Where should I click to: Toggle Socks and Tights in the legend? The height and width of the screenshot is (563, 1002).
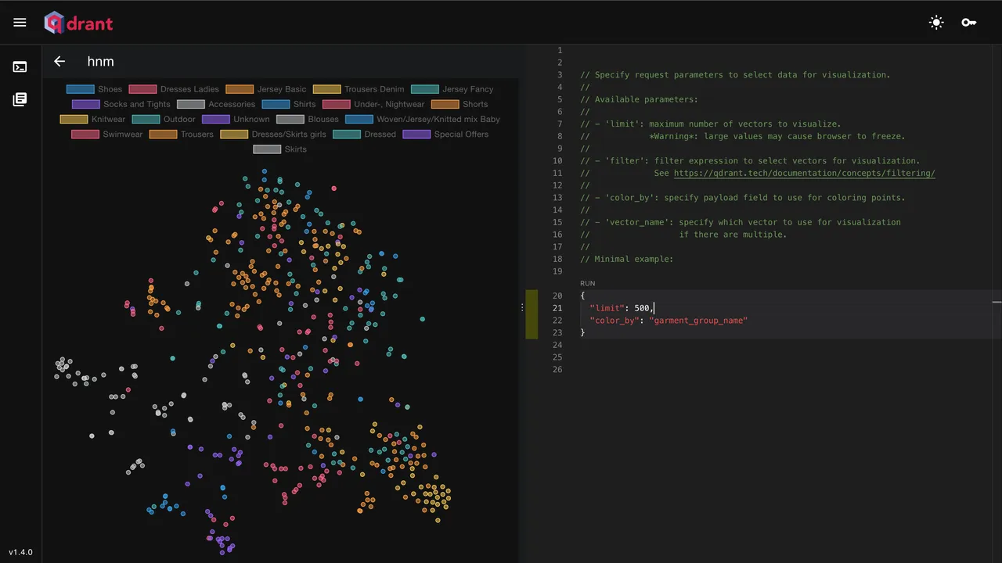coord(121,104)
